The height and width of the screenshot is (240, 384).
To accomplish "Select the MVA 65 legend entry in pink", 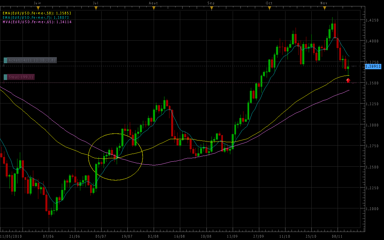I will click(37, 22).
